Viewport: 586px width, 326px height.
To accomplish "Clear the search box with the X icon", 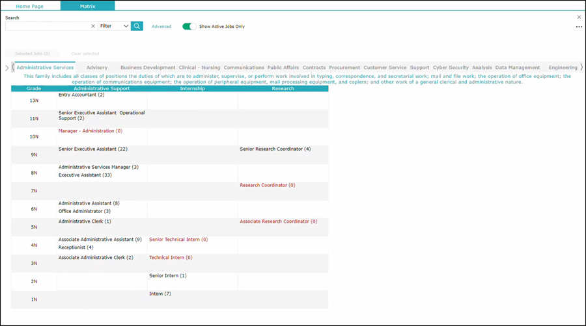I will (x=93, y=26).
